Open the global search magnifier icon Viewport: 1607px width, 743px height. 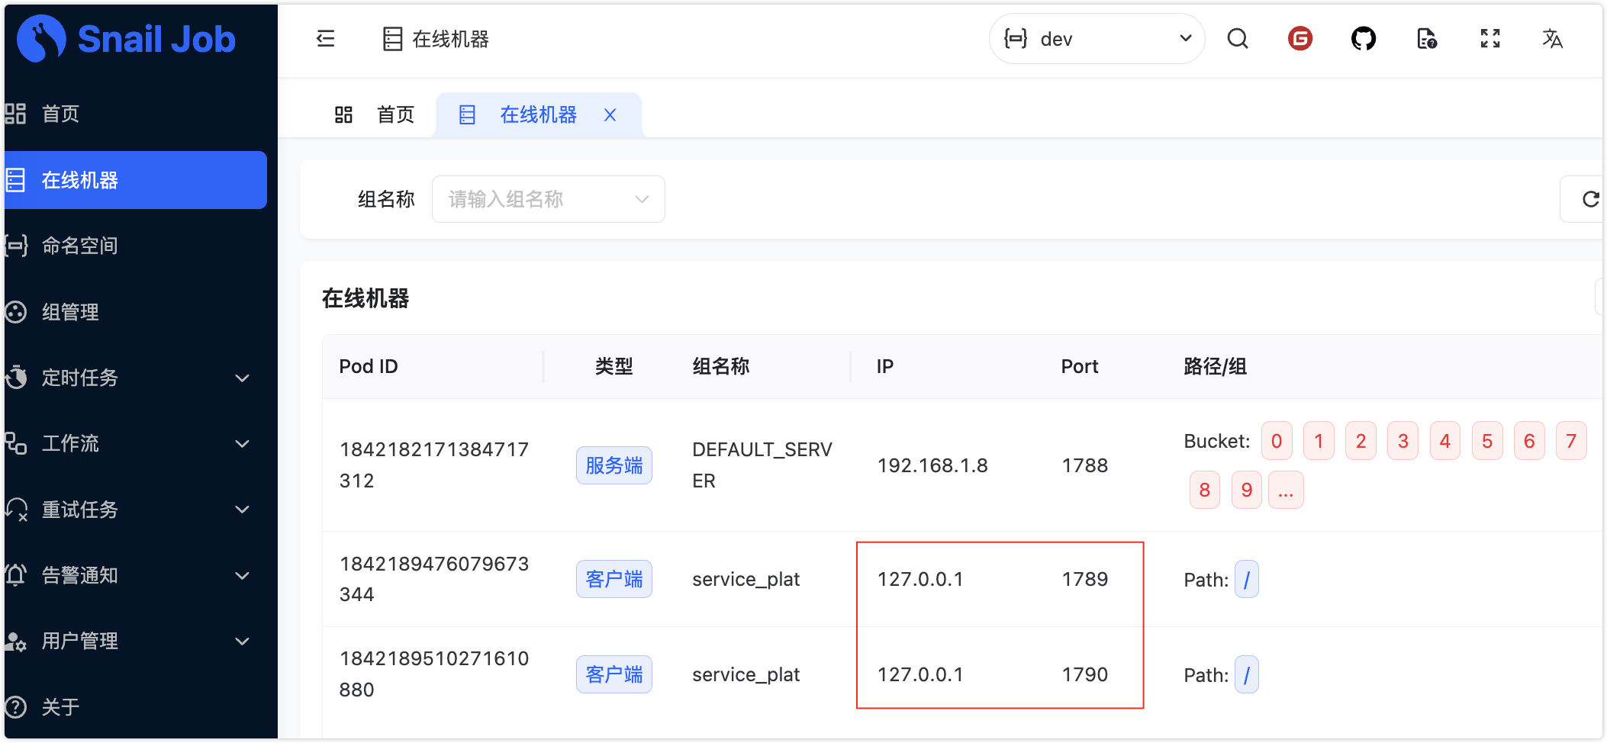(1238, 39)
